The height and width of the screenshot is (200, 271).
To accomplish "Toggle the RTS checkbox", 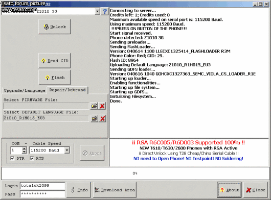I will pos(32,158).
